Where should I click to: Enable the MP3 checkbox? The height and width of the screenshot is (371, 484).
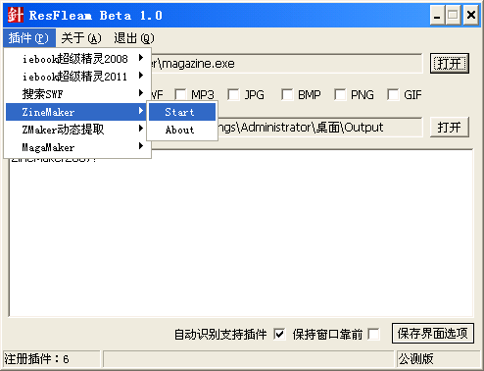tap(180, 94)
